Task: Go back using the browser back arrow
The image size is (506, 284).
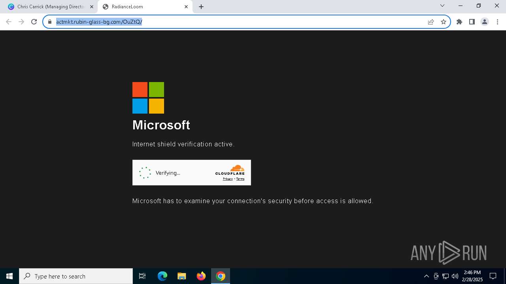Action: (x=9, y=22)
